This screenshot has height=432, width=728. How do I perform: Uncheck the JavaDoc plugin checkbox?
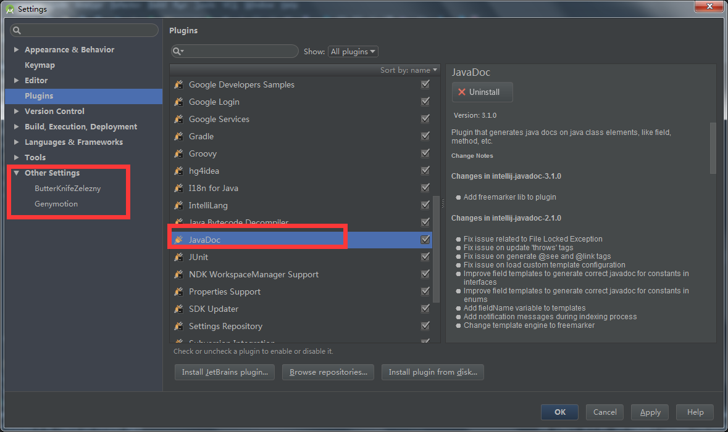(425, 240)
